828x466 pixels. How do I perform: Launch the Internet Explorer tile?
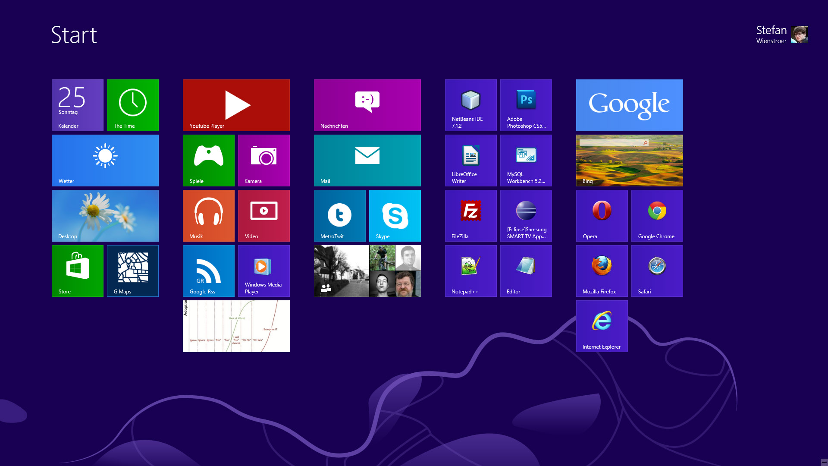click(602, 326)
